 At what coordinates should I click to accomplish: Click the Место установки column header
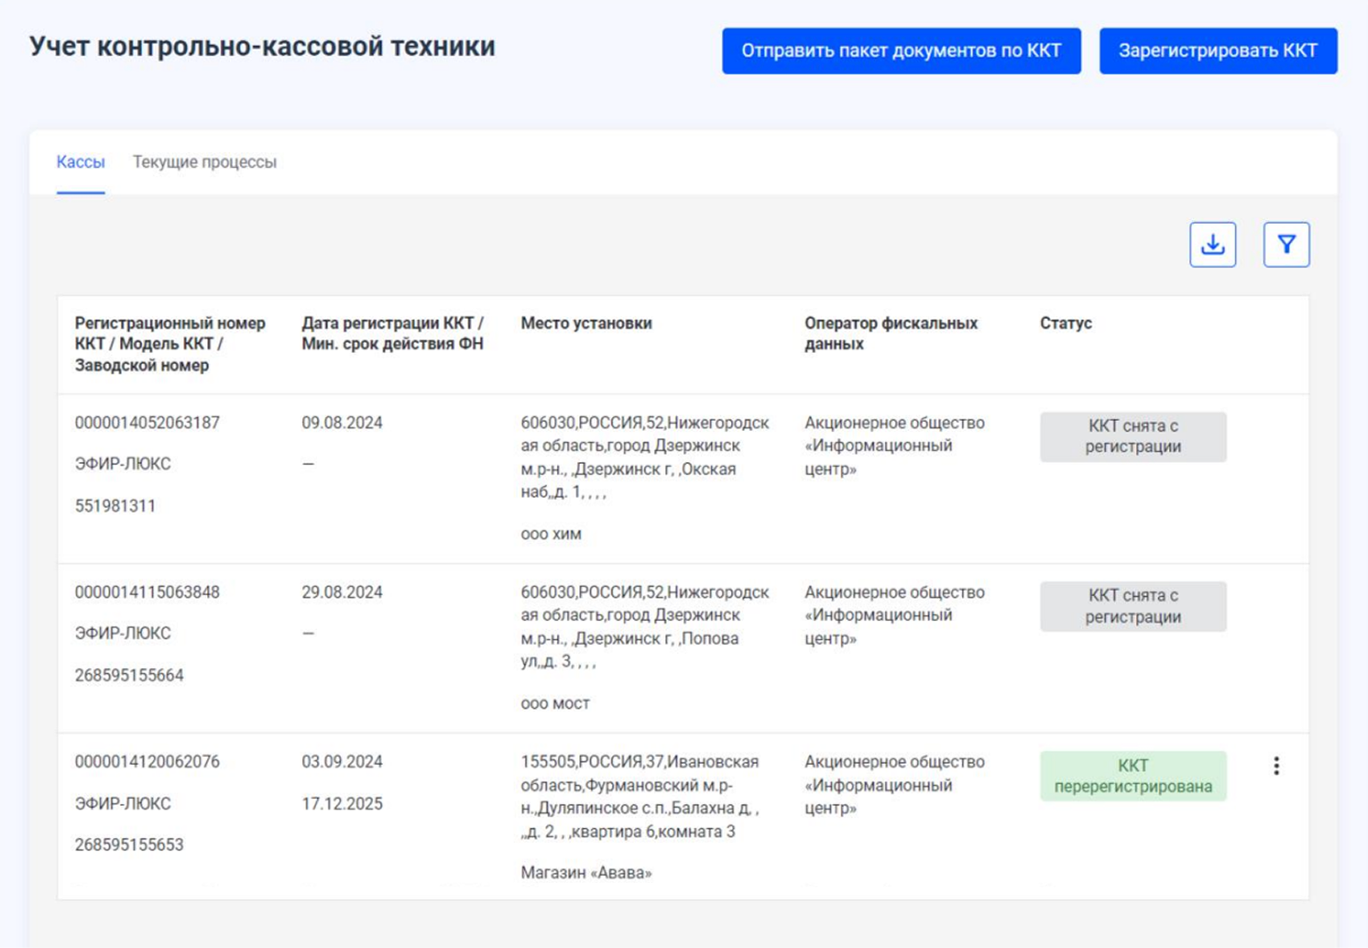586,323
